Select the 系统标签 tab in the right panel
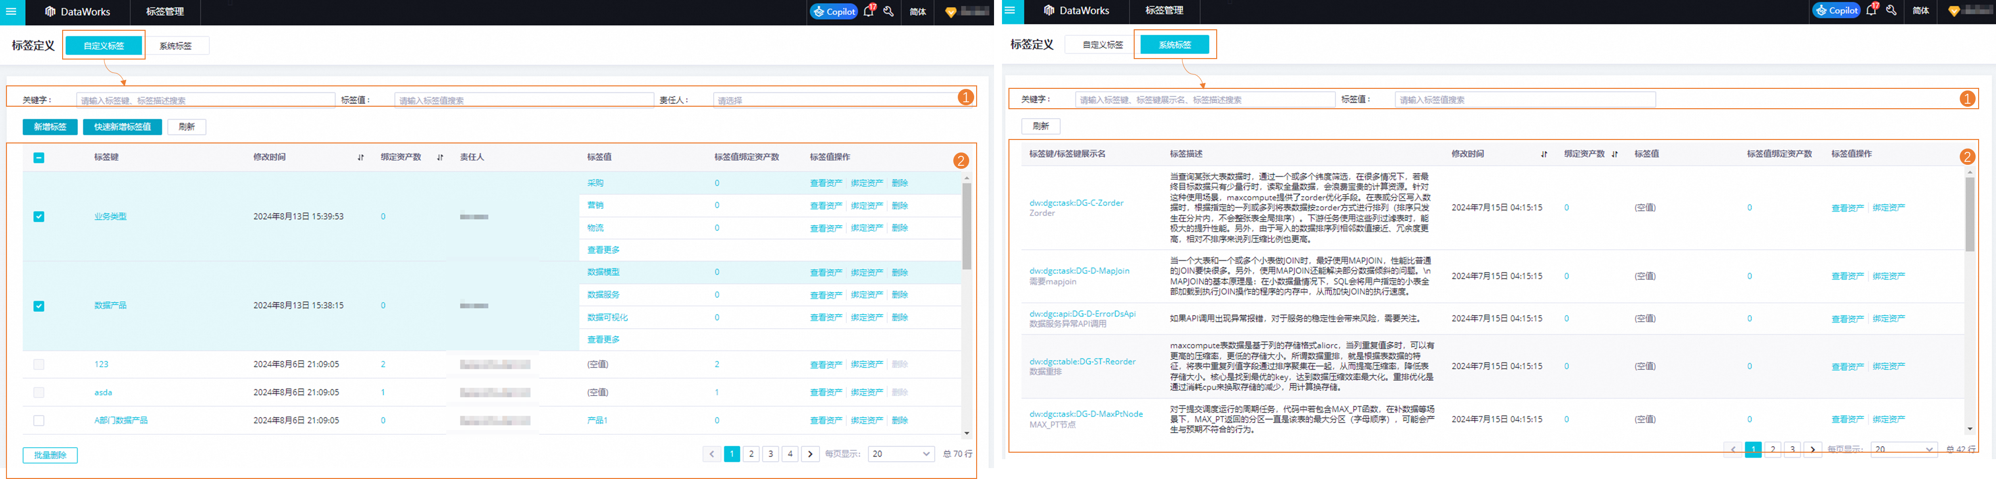 pyautogui.click(x=1174, y=45)
